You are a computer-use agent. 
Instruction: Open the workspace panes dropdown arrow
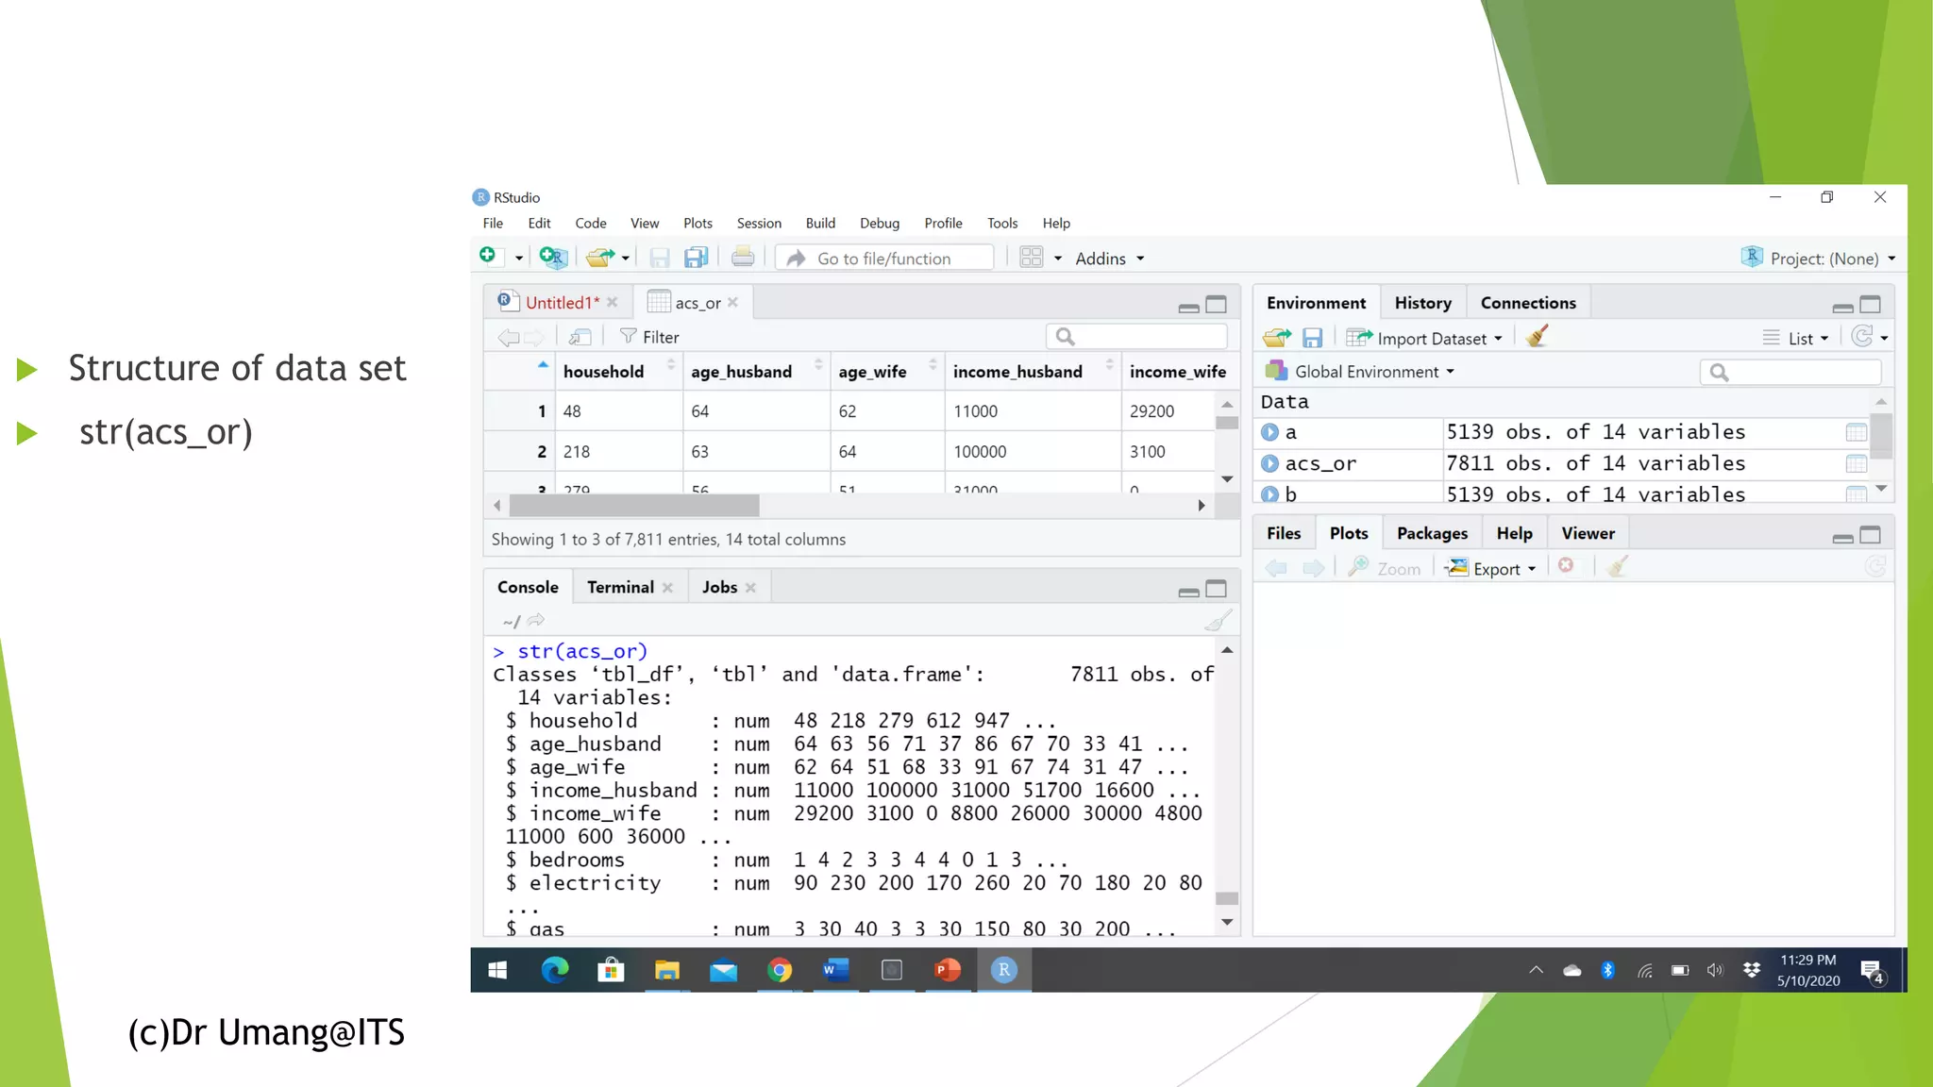pyautogui.click(x=1058, y=259)
